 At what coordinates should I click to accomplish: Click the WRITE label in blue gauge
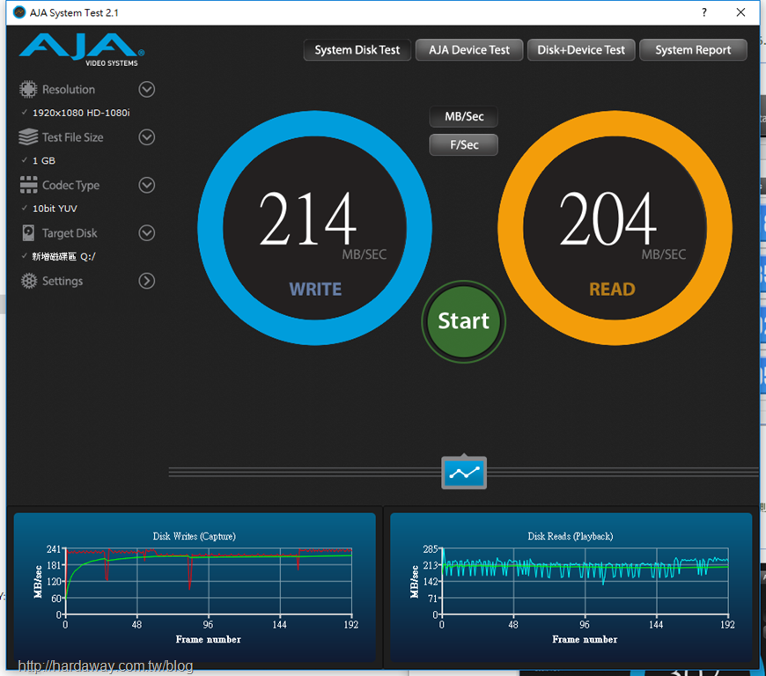pos(315,290)
